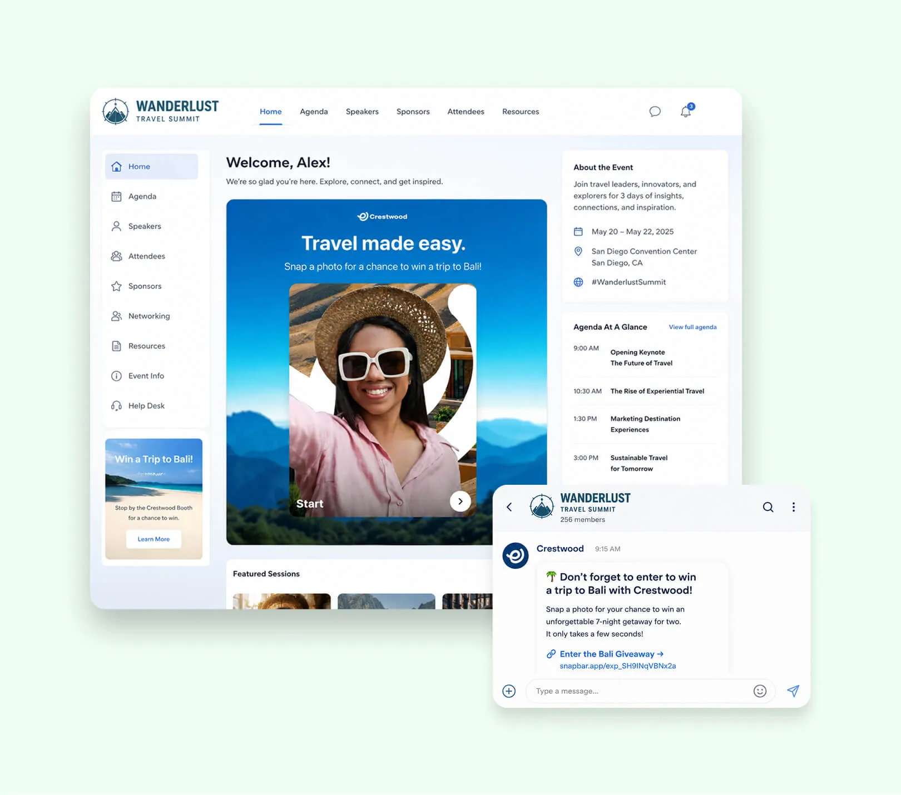Click the link icon beside Bali Giveaway
901x795 pixels.
[x=551, y=654]
